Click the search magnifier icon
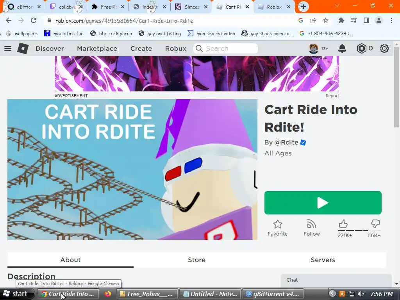Viewport: 400px width, 300px height. pos(199,48)
